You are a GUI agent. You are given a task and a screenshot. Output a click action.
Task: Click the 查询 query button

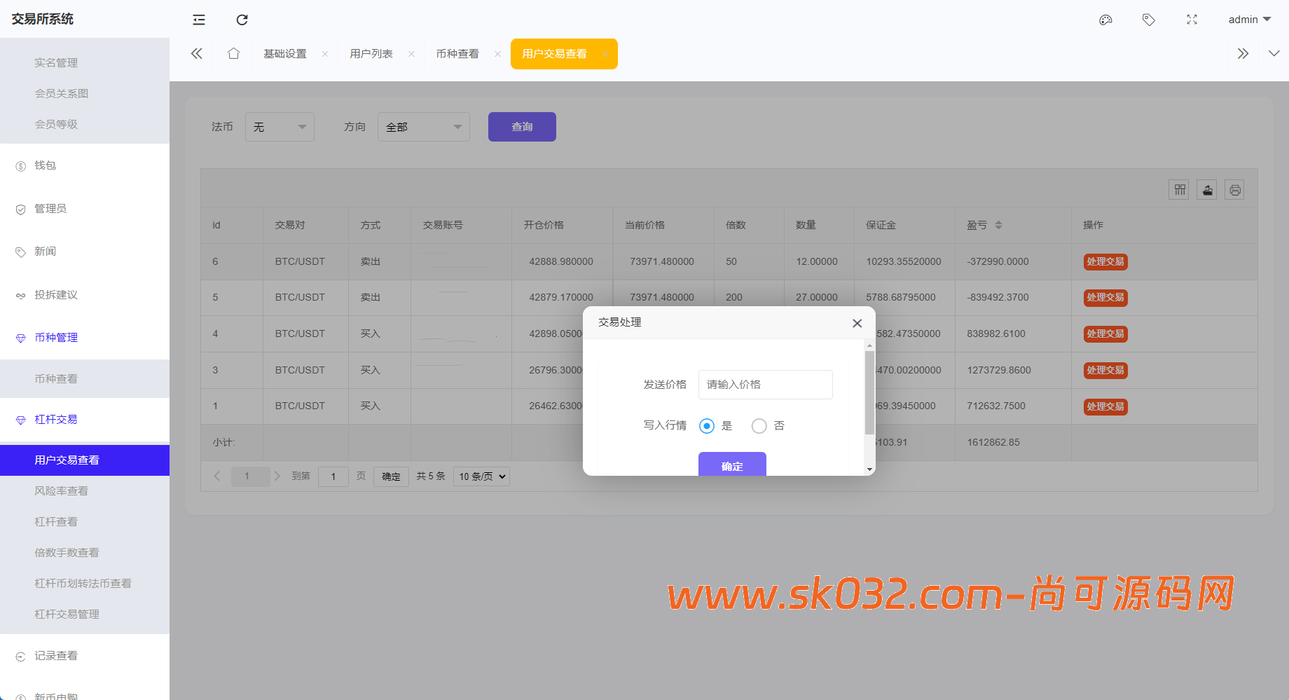(x=521, y=127)
